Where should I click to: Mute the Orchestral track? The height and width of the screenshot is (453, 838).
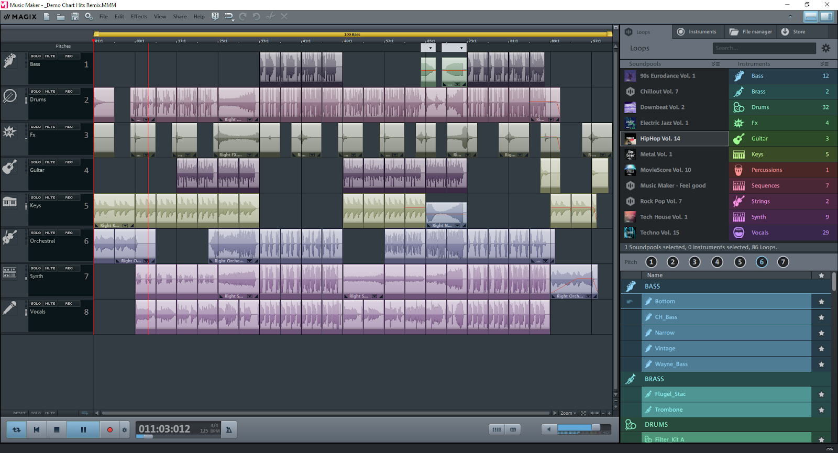point(50,233)
